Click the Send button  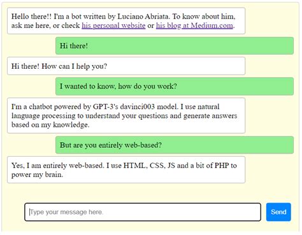(278, 212)
